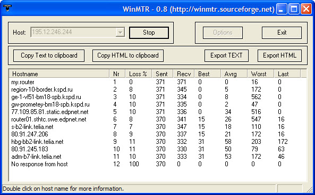315x195 pixels.
Task: Close the WinMTR window
Action: tap(306, 9)
